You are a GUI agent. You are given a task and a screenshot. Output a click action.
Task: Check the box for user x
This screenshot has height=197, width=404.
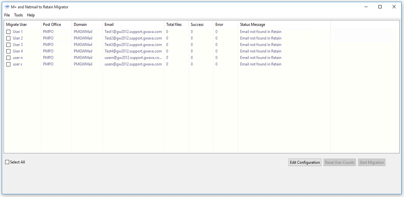[x=8, y=64]
